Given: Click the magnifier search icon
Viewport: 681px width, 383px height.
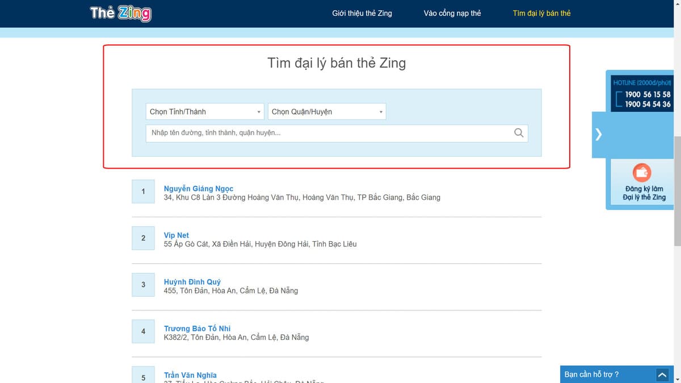Looking at the screenshot, I should (x=519, y=133).
